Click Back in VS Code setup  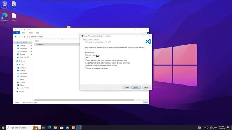[127, 87]
